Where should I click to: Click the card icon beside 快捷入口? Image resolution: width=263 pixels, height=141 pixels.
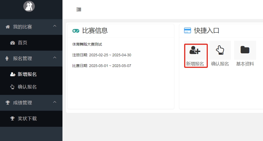tap(187, 31)
